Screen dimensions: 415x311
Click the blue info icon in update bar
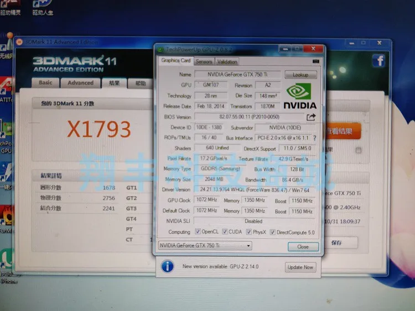167,266
